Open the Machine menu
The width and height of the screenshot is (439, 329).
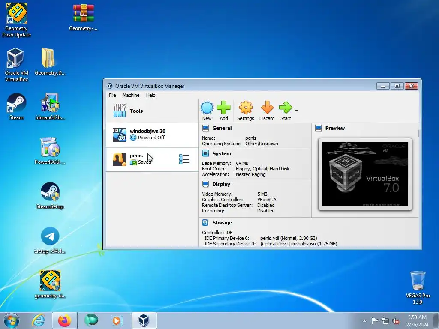coord(131,95)
